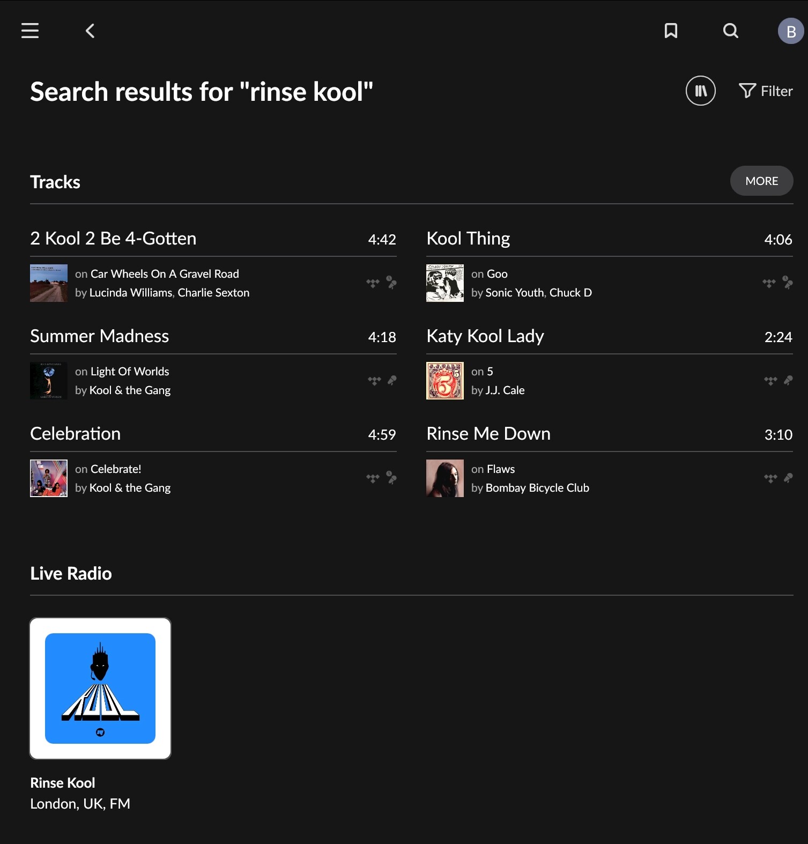Open the Lucinda Williams artist link
Image resolution: width=808 pixels, height=844 pixels.
click(x=131, y=293)
